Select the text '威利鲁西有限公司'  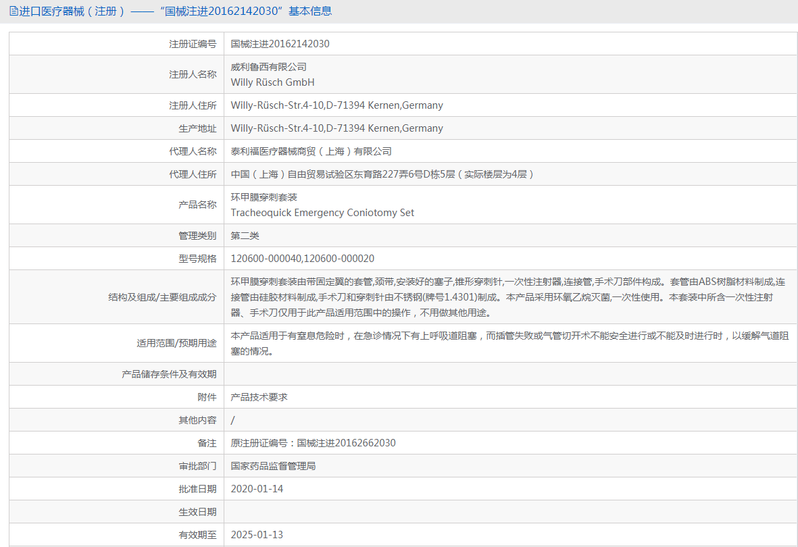point(269,67)
